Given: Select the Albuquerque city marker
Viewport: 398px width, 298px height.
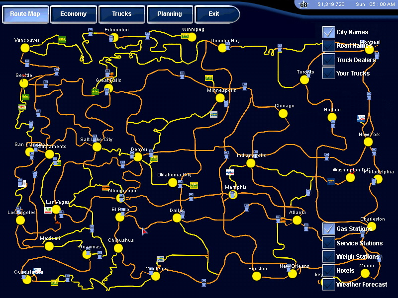Looking at the screenshot, I should coord(120,198).
